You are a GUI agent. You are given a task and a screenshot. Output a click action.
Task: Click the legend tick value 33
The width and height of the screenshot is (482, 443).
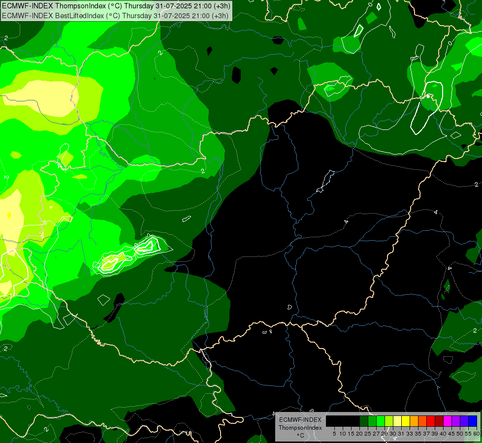[410, 434]
